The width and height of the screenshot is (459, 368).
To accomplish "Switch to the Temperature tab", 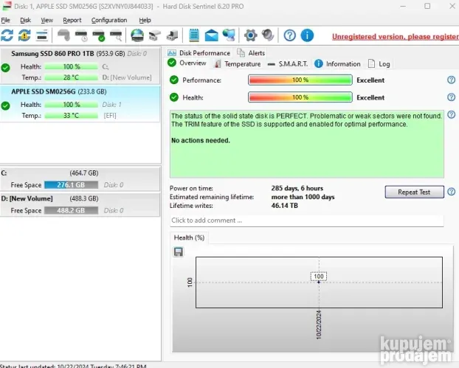I will pyautogui.click(x=237, y=64).
